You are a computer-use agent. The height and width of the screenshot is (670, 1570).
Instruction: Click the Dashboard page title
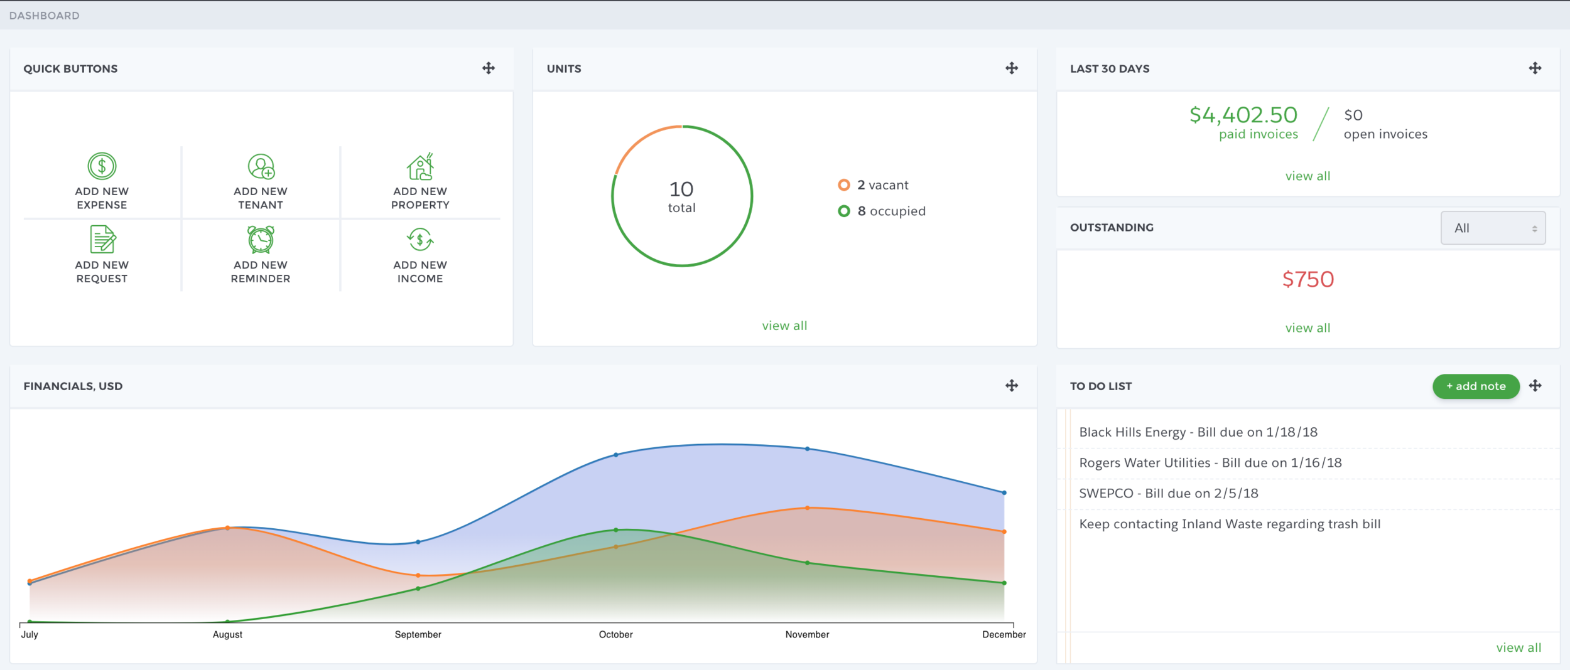point(45,16)
